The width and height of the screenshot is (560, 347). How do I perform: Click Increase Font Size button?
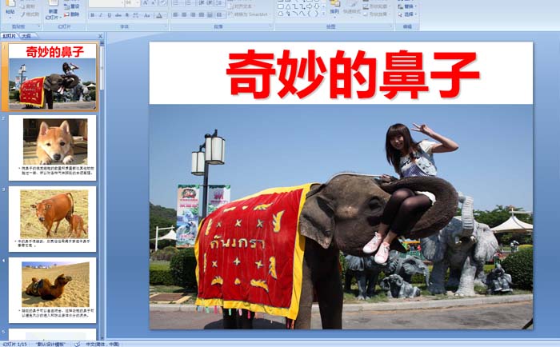pyautogui.click(x=146, y=3)
